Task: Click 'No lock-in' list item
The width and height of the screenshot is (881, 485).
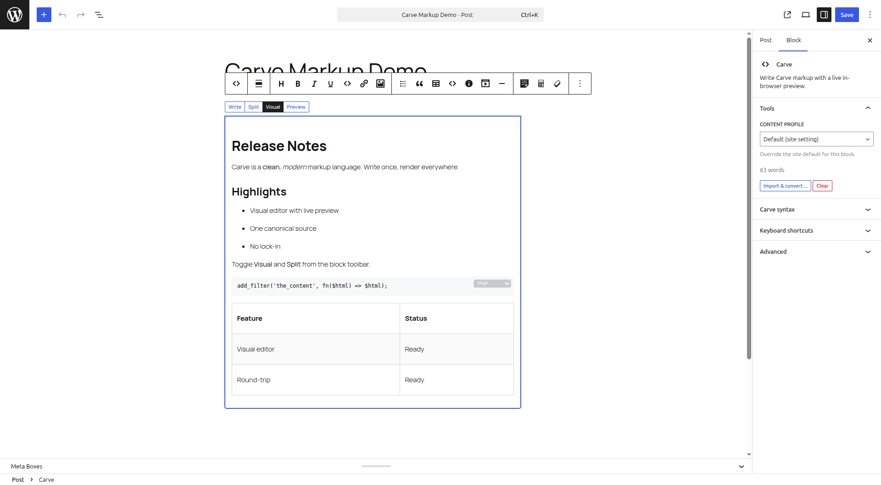Action: pos(265,246)
